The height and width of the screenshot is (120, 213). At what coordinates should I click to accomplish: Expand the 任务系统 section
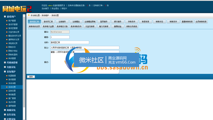(5, 115)
